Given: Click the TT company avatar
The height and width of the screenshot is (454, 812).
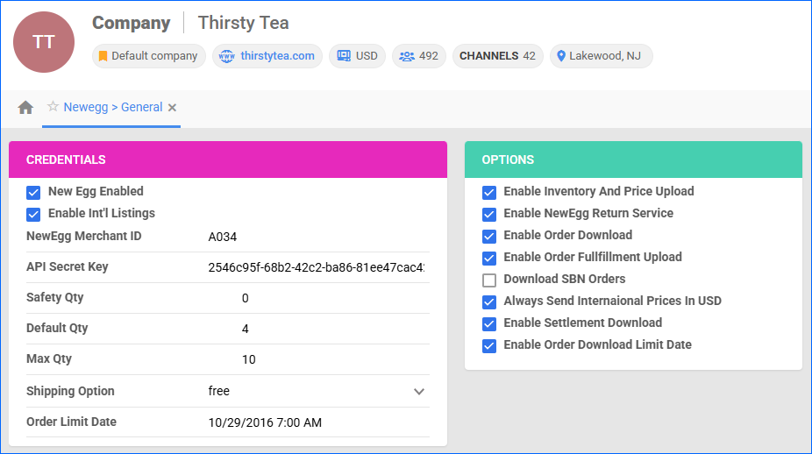Looking at the screenshot, I should tap(44, 42).
